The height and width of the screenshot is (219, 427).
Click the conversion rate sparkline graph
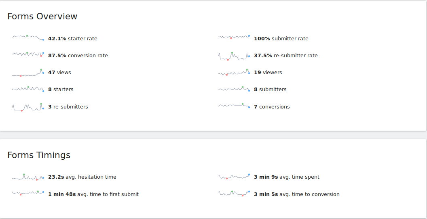coord(28,54)
